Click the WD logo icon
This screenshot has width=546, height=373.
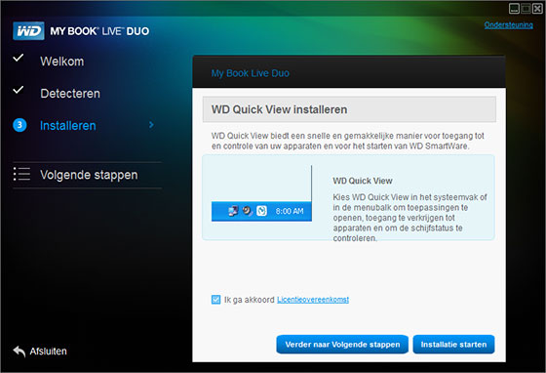click(28, 31)
